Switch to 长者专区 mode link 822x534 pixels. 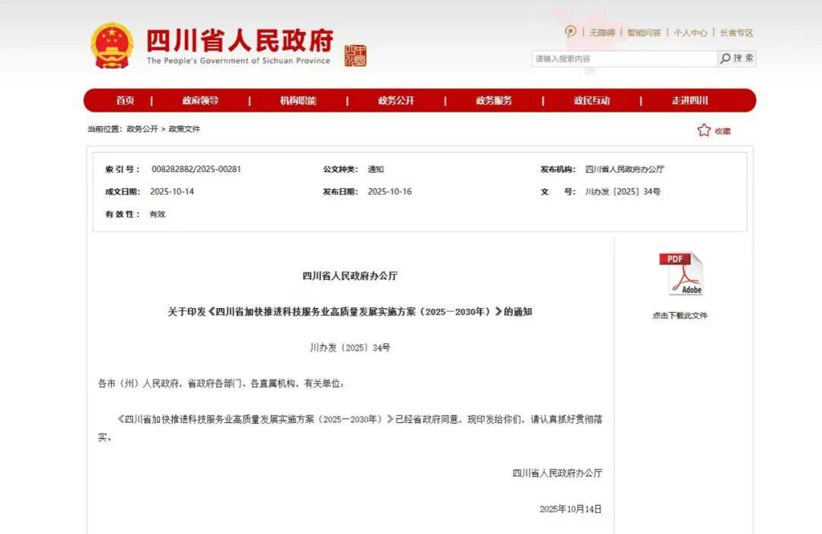pos(736,33)
